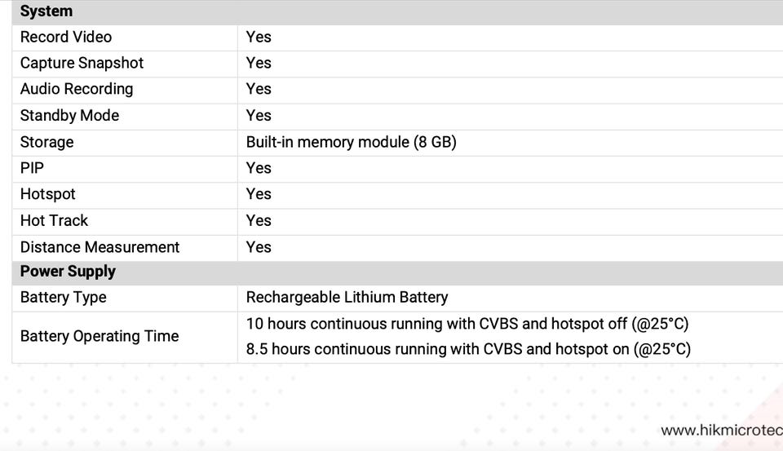Viewport: 783px width, 451px height.
Task: Select the Battery Operating Time label
Action: coord(100,336)
